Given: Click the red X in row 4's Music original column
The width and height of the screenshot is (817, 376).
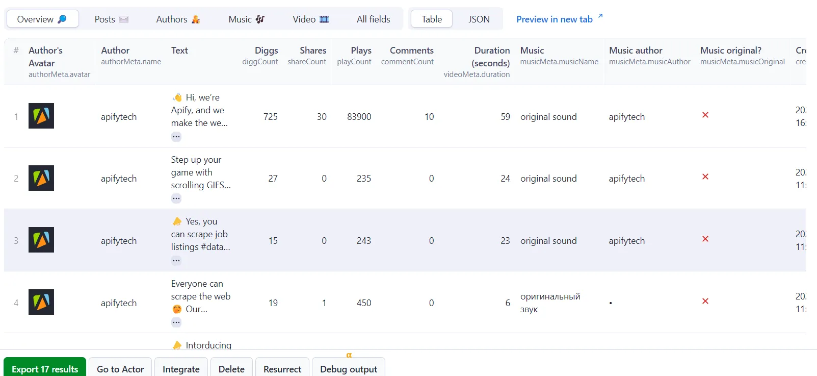Looking at the screenshot, I should (x=705, y=301).
